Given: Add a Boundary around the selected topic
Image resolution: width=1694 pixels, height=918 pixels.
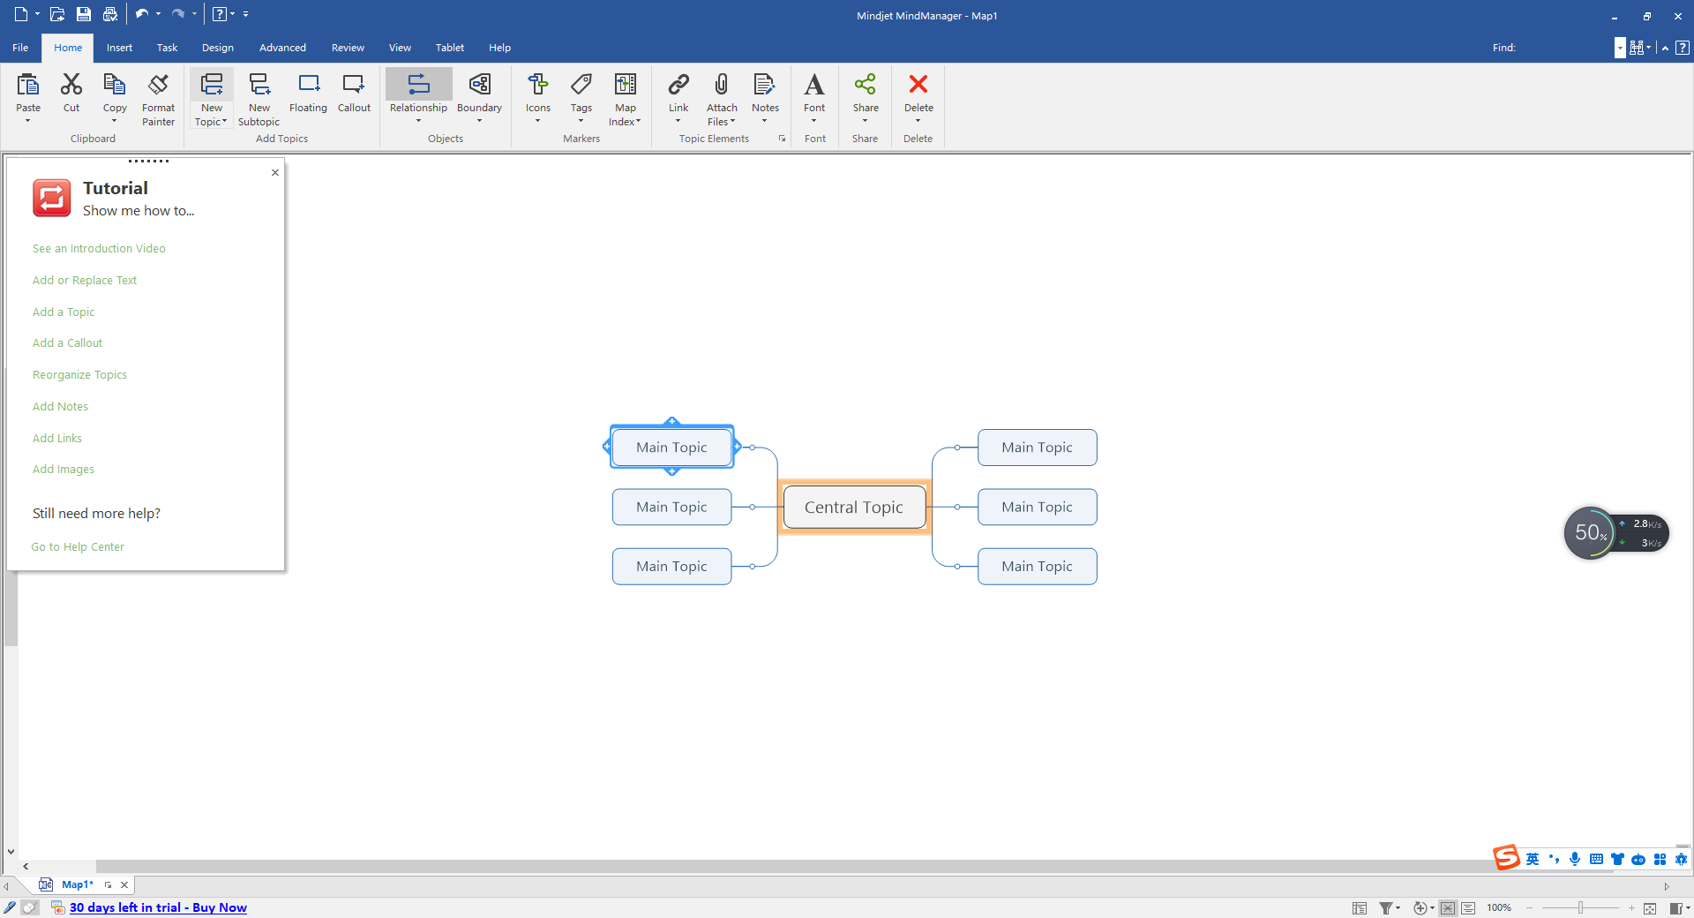Looking at the screenshot, I should click(x=479, y=97).
